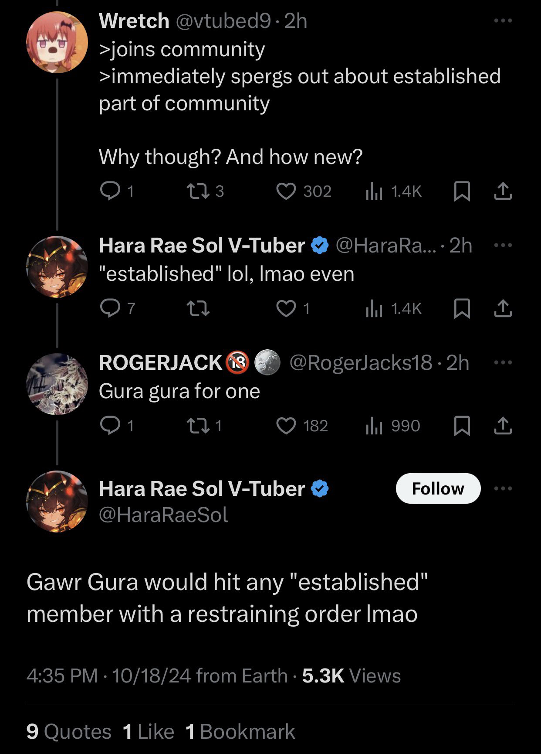Open more options on the main tweet
This screenshot has width=541, height=754.
(x=503, y=488)
